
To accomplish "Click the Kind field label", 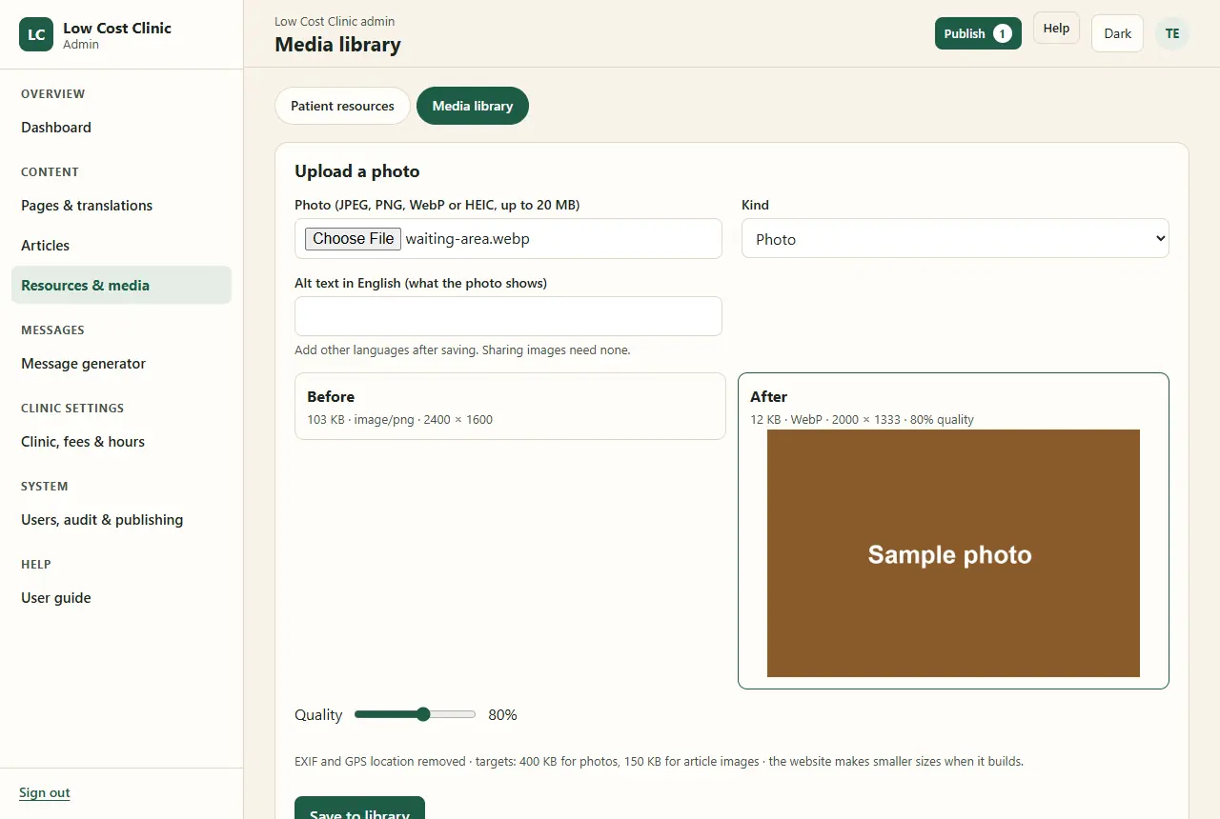I will [x=755, y=205].
